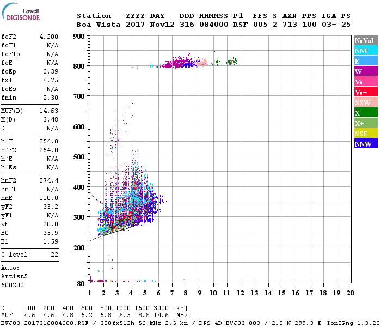The image size is (381, 327).
Task: Click the 5 MHz x-axis label
Action: tap(145, 293)
